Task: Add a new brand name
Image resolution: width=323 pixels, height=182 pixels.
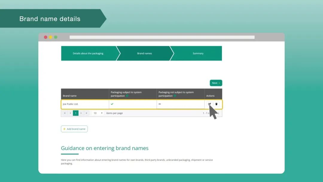Action: (x=74, y=129)
